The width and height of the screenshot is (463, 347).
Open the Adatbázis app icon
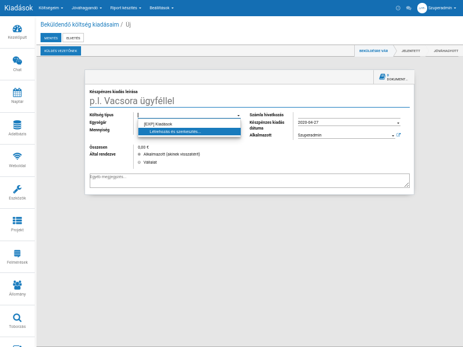pyautogui.click(x=17, y=125)
